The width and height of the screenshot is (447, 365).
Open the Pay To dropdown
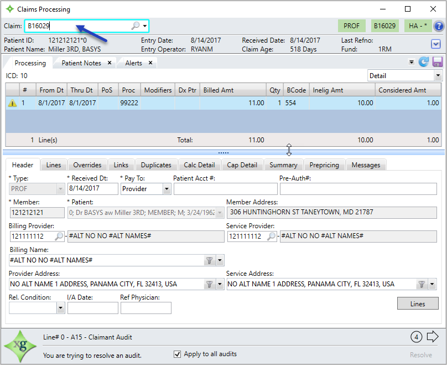tap(167, 189)
